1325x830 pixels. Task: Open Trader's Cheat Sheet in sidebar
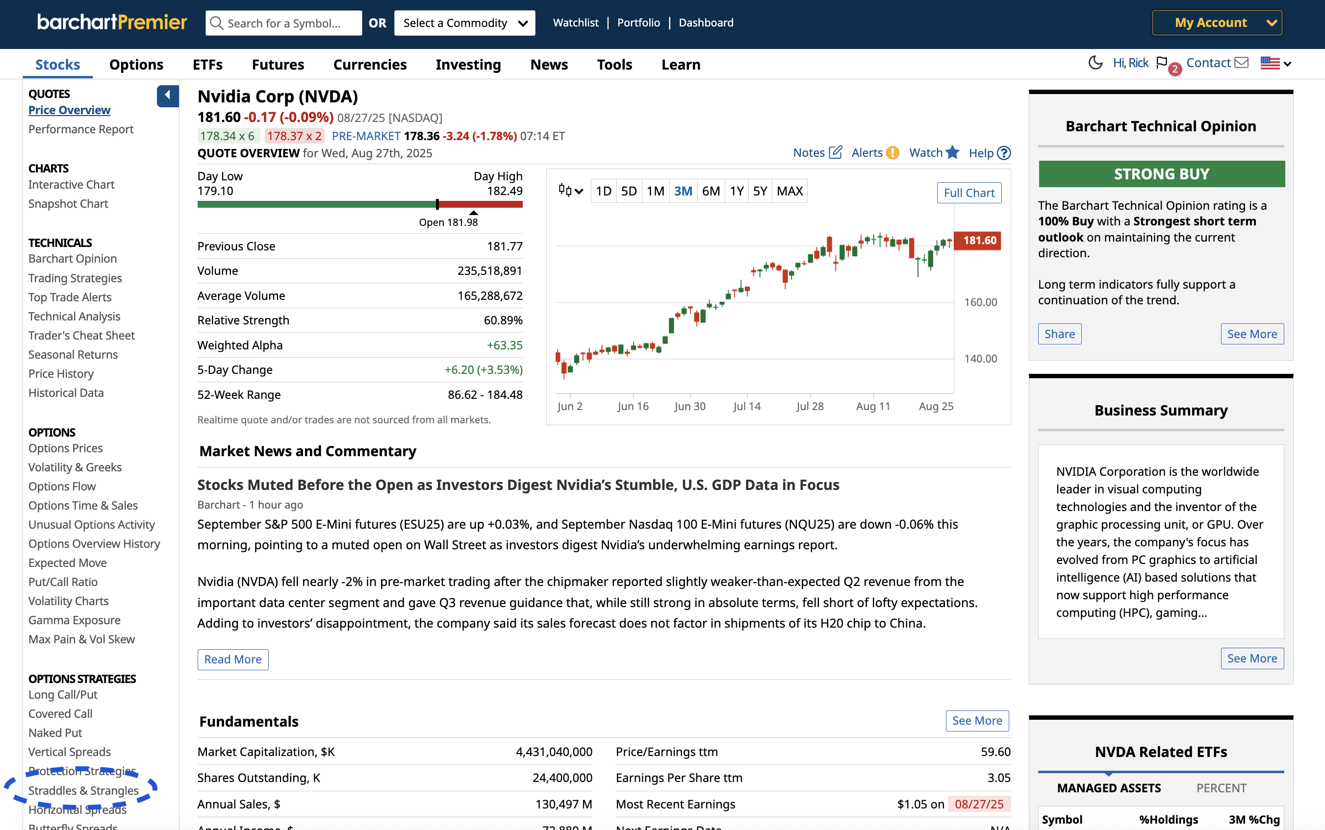coord(81,336)
